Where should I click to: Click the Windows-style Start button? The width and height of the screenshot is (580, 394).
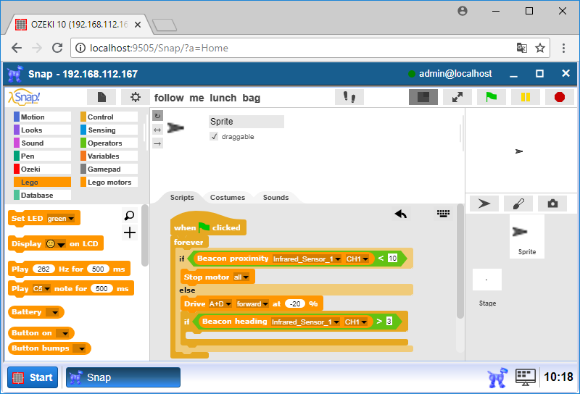pyautogui.click(x=33, y=377)
